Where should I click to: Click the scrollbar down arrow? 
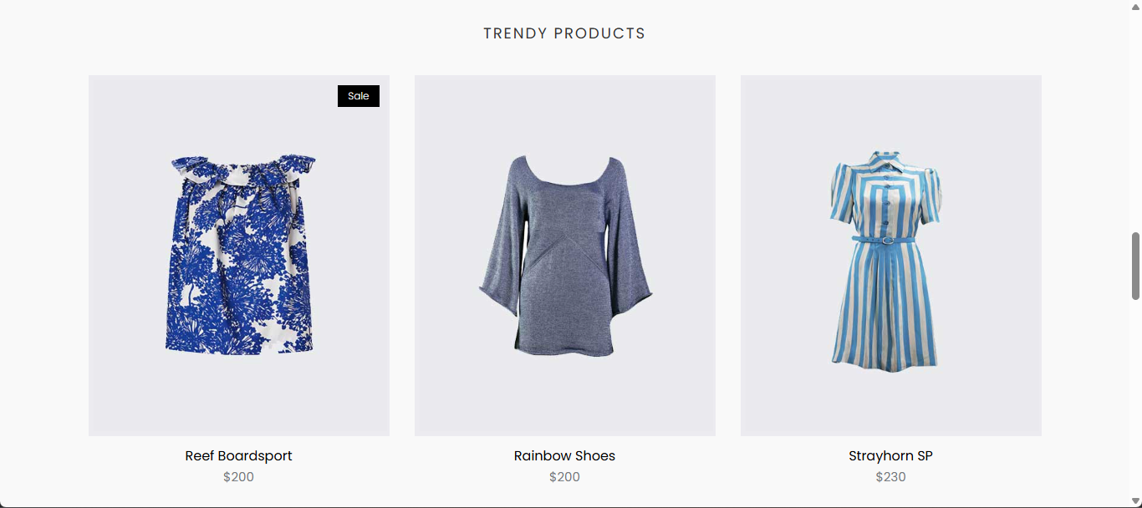point(1135,501)
